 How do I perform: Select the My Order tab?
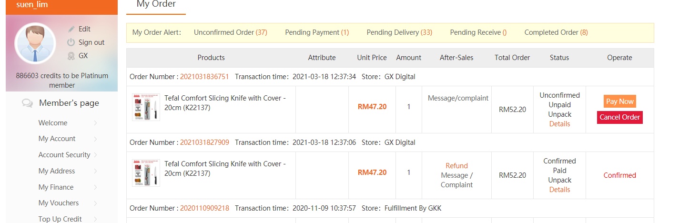[x=156, y=4]
